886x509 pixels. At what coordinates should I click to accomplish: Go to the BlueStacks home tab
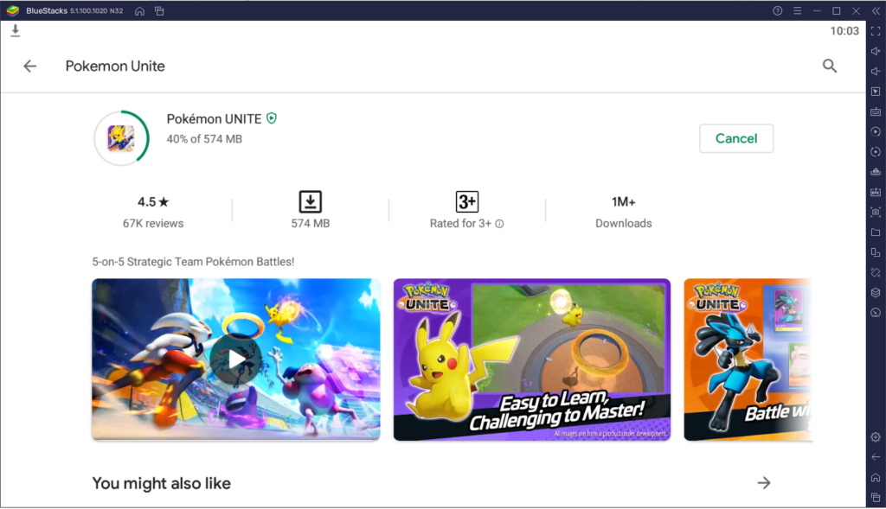(x=141, y=11)
